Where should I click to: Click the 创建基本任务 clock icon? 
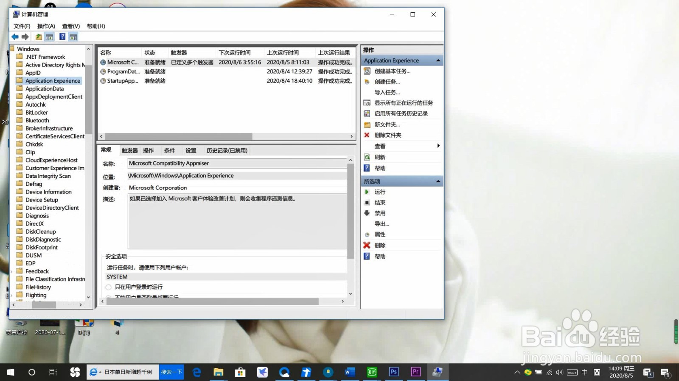pos(367,71)
